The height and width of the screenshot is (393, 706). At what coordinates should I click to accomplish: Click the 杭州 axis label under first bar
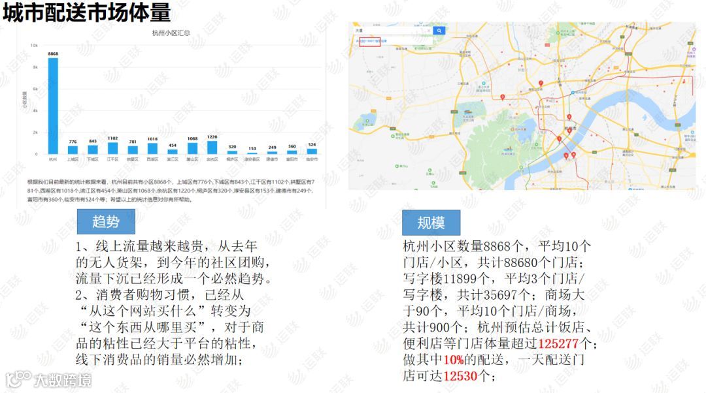(x=53, y=159)
